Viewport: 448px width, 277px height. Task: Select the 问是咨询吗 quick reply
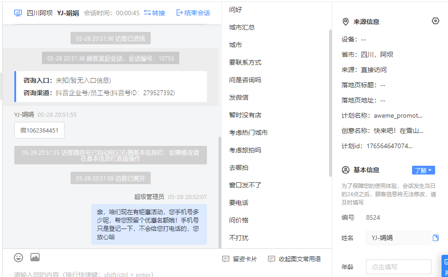(245, 80)
